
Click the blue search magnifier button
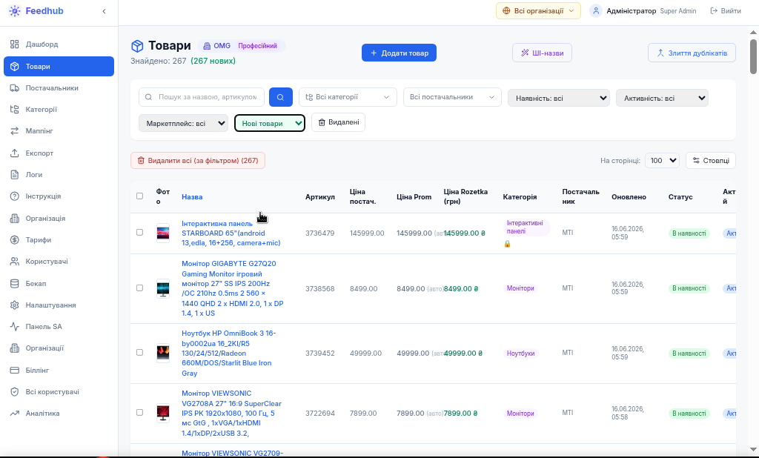click(x=281, y=97)
